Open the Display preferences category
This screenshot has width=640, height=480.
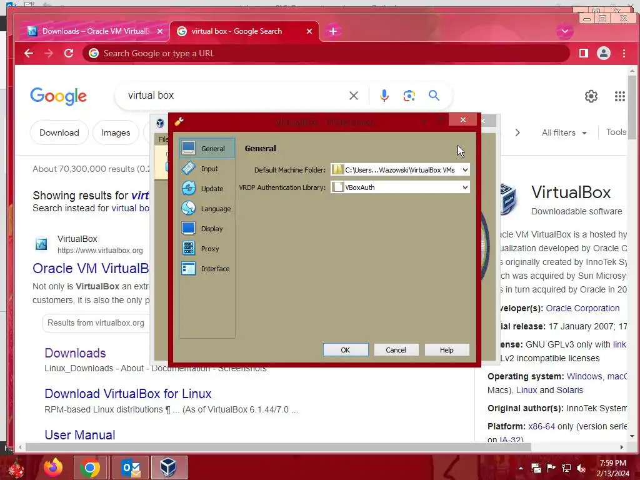207,228
